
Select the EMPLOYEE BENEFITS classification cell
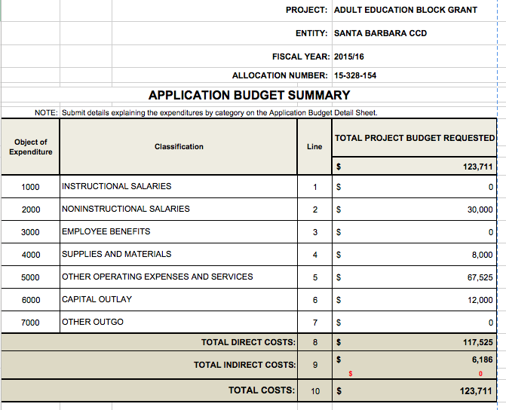click(106, 231)
